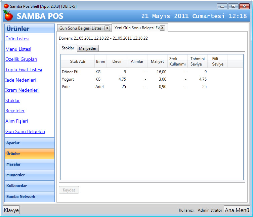Sort by the Stok Adı column header
The width and height of the screenshot is (253, 217).
point(78,61)
